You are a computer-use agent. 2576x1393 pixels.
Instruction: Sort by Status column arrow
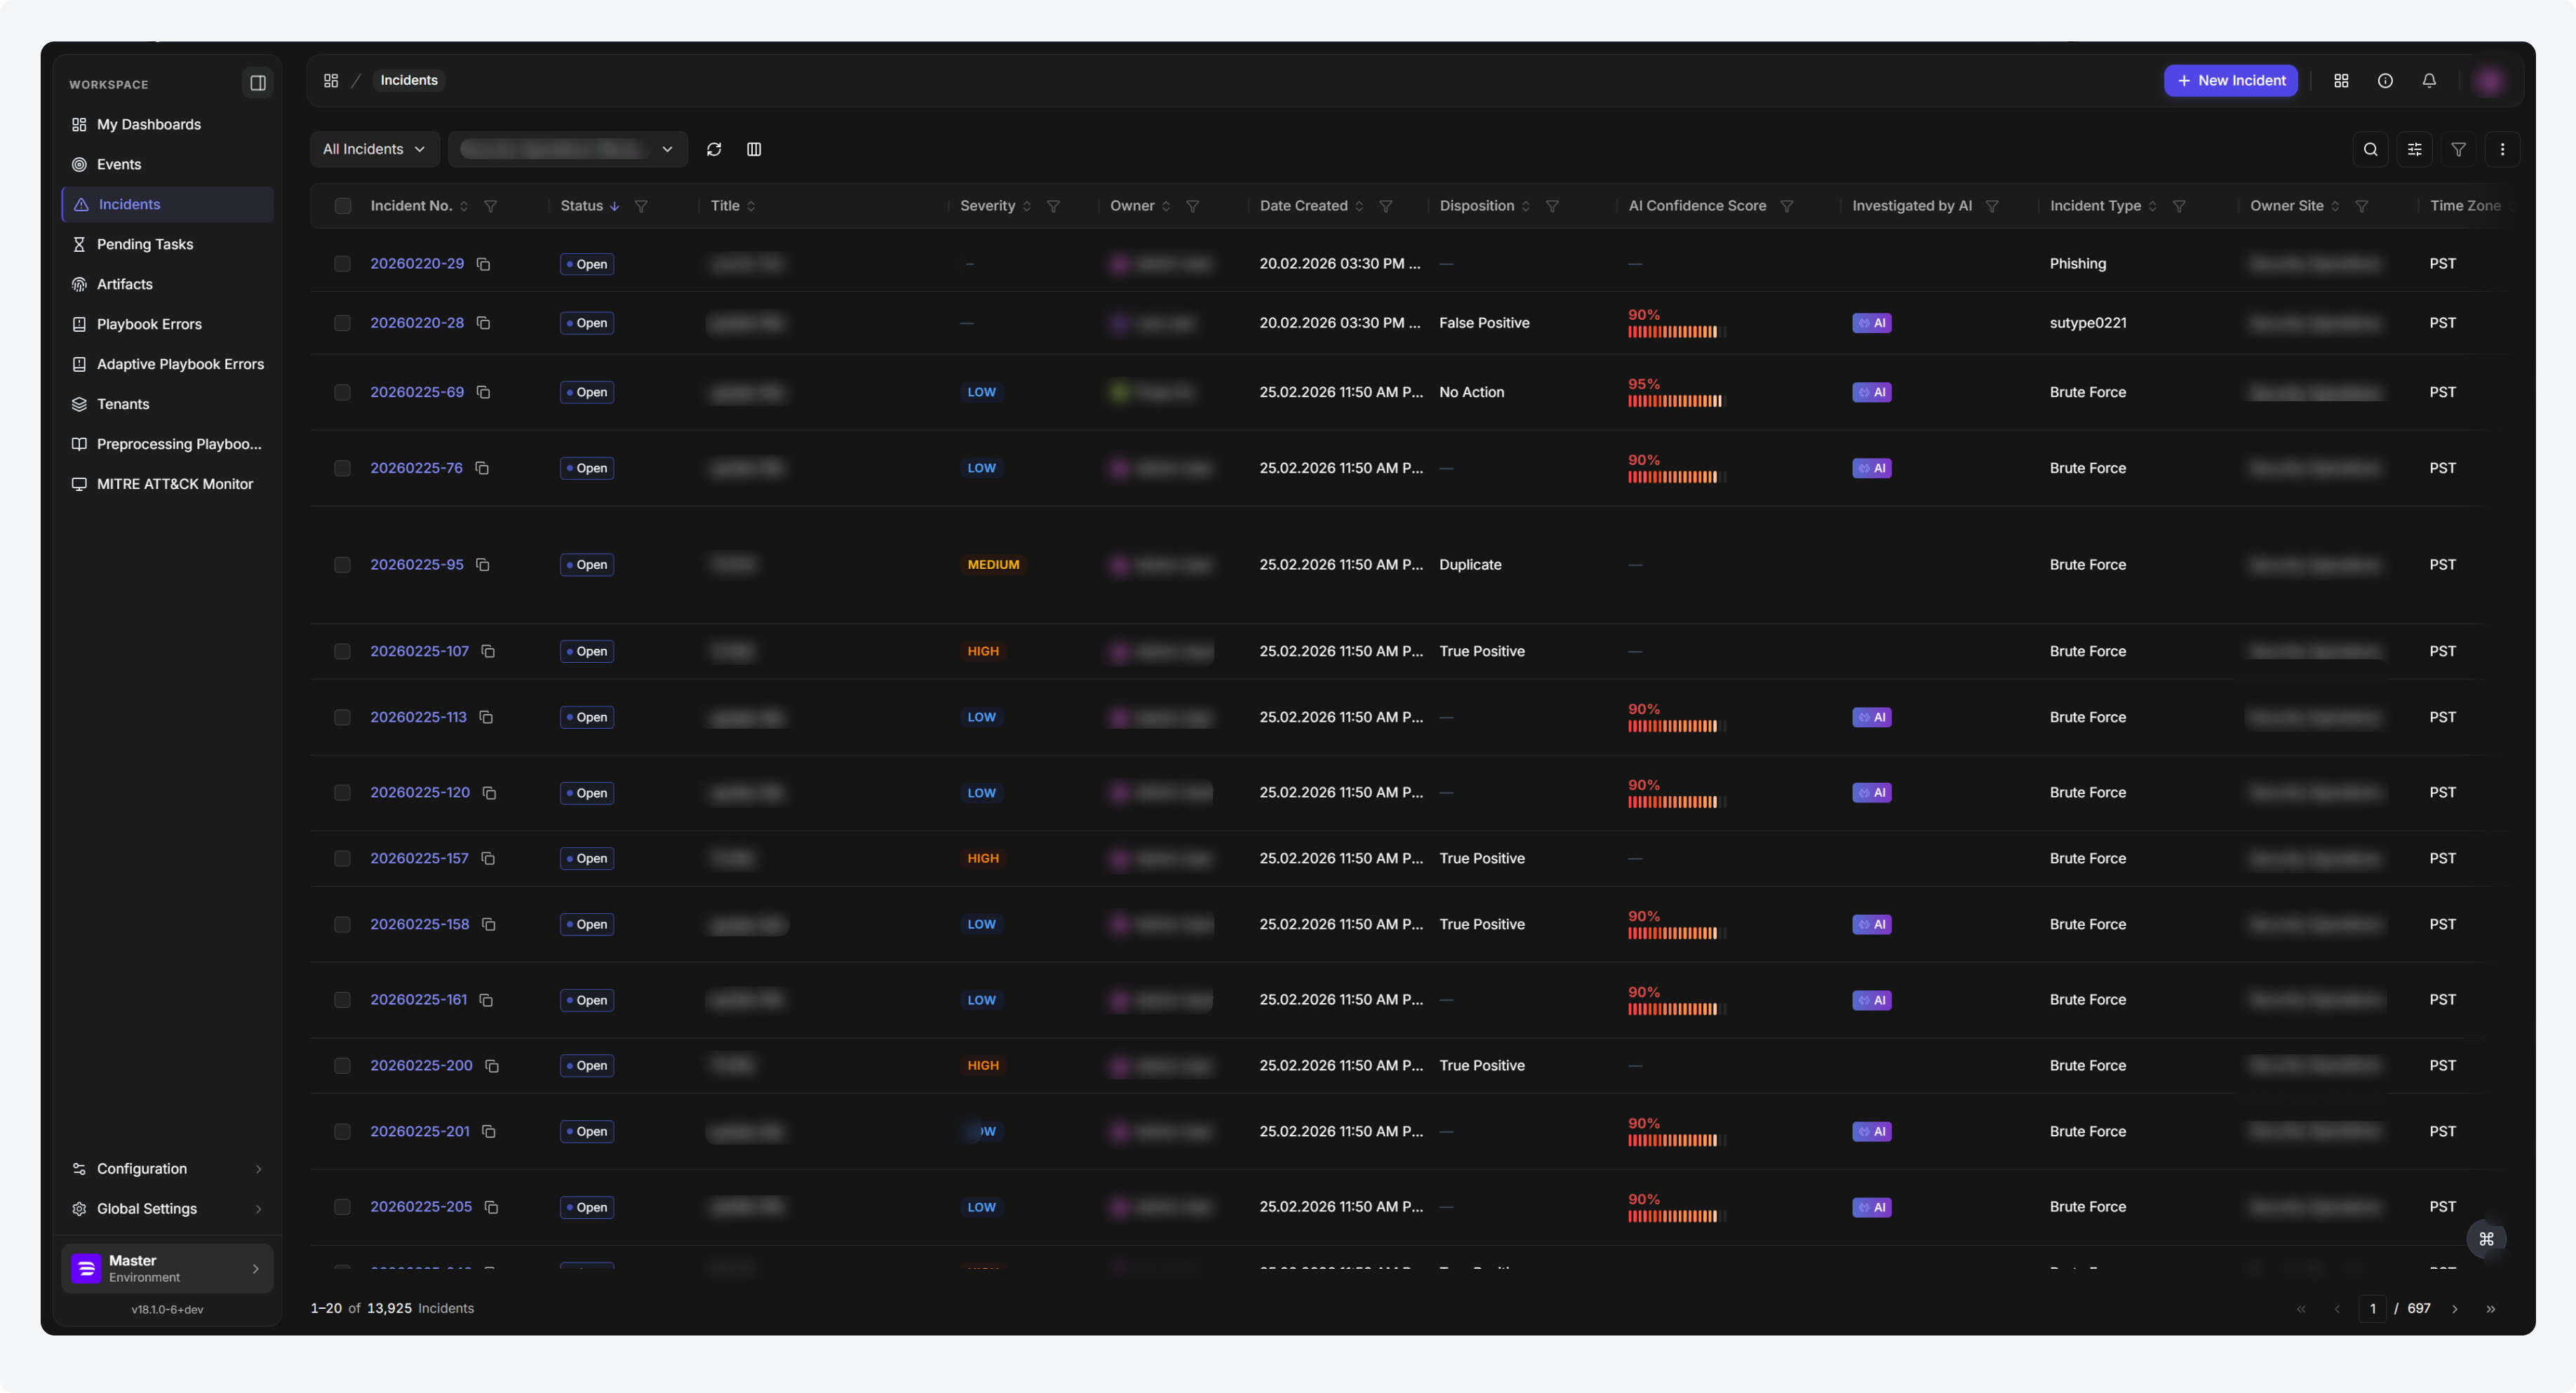click(x=614, y=206)
